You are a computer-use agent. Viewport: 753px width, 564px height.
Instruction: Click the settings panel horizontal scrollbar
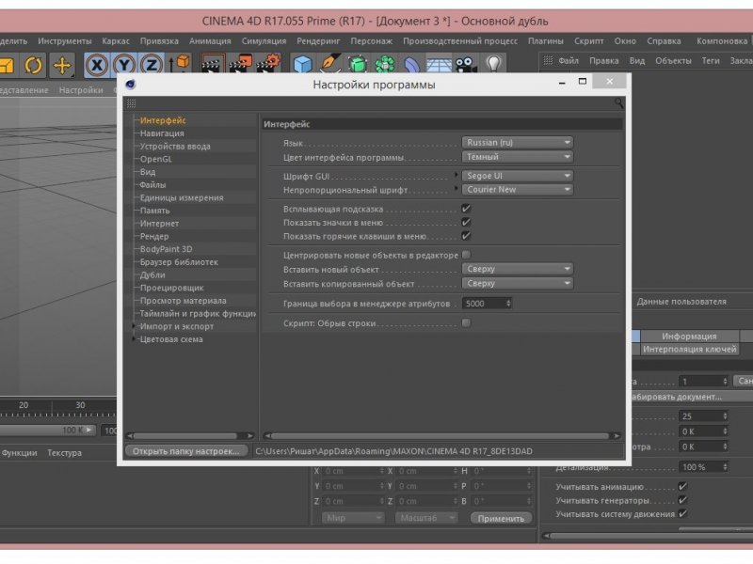[442, 436]
